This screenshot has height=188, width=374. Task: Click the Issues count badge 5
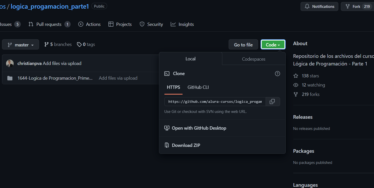click(x=17, y=24)
